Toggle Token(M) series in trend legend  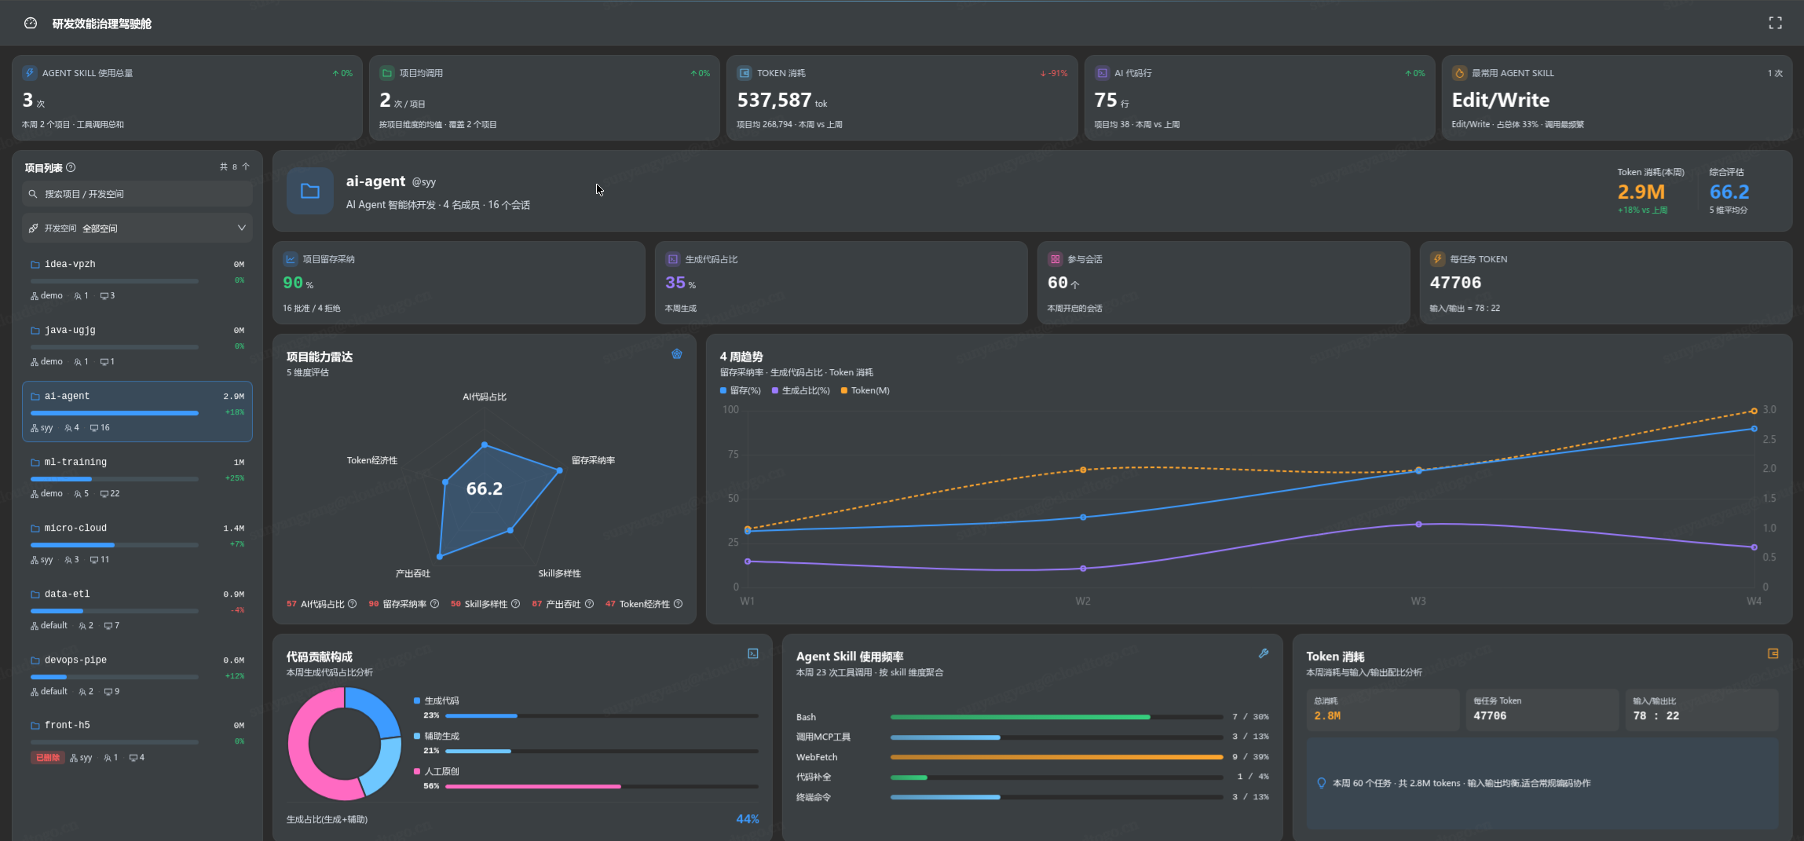tap(865, 390)
